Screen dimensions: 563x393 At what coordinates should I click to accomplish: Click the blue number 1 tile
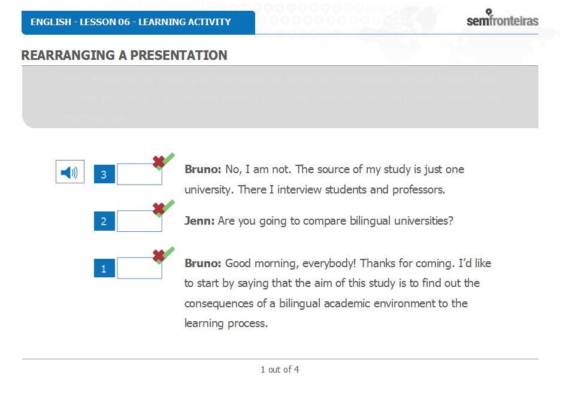point(104,268)
